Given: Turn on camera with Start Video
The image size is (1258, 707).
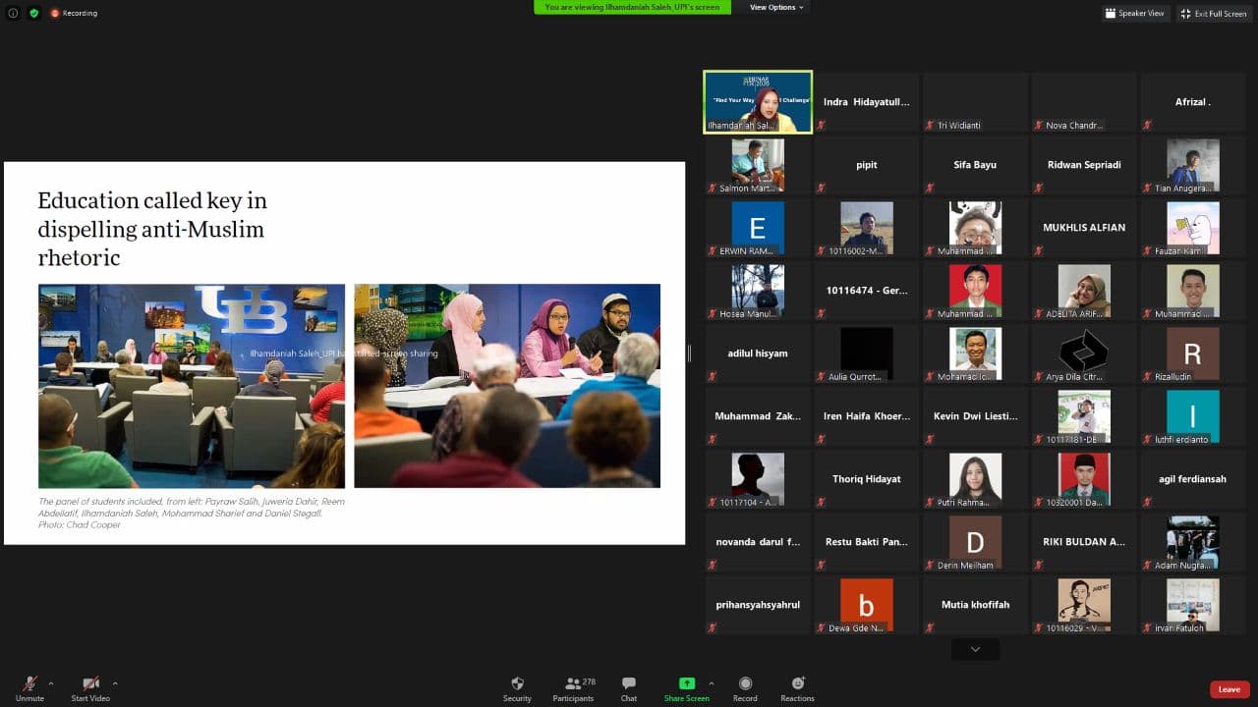Looking at the screenshot, I should tap(90, 684).
